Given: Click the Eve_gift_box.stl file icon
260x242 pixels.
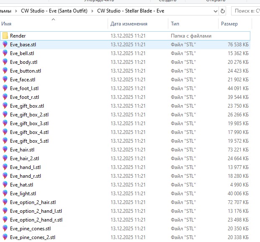Looking at the screenshot, I should tap(5, 106).
